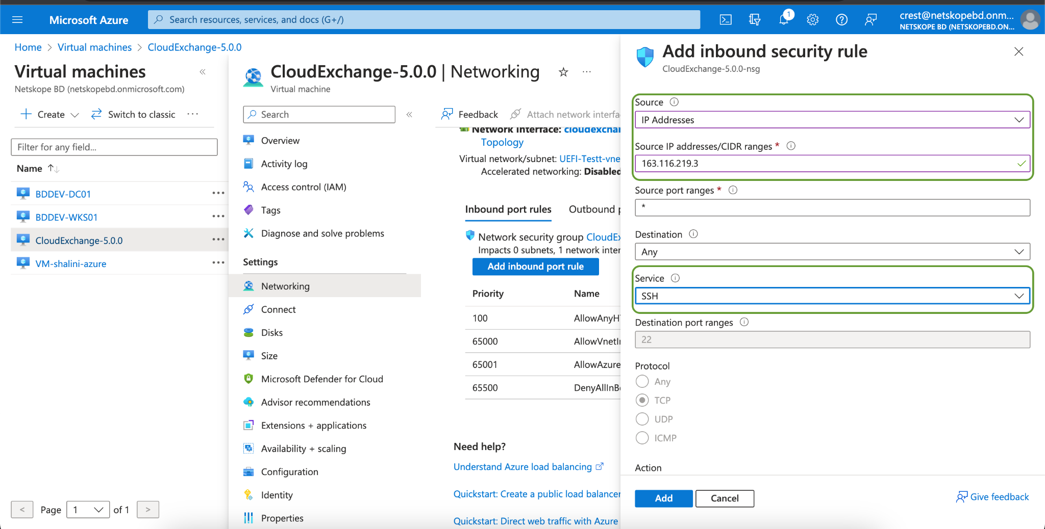Open top bar Feedback person icon
The width and height of the screenshot is (1045, 529).
(870, 20)
